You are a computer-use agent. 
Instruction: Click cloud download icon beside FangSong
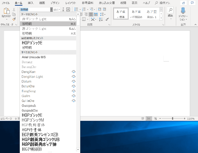(x=74, y=91)
